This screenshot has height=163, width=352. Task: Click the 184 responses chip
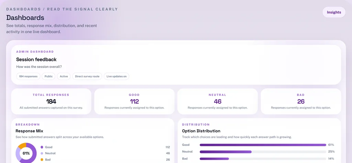coord(28,76)
